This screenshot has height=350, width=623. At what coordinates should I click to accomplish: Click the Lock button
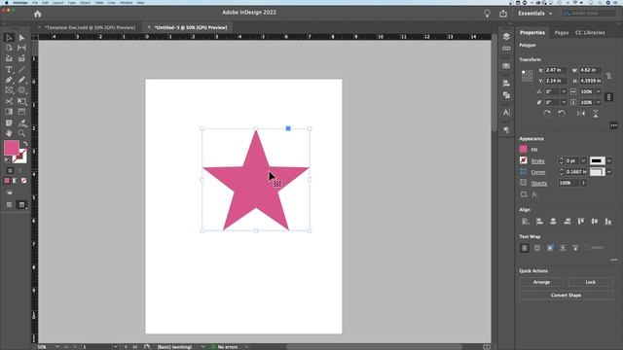591,282
